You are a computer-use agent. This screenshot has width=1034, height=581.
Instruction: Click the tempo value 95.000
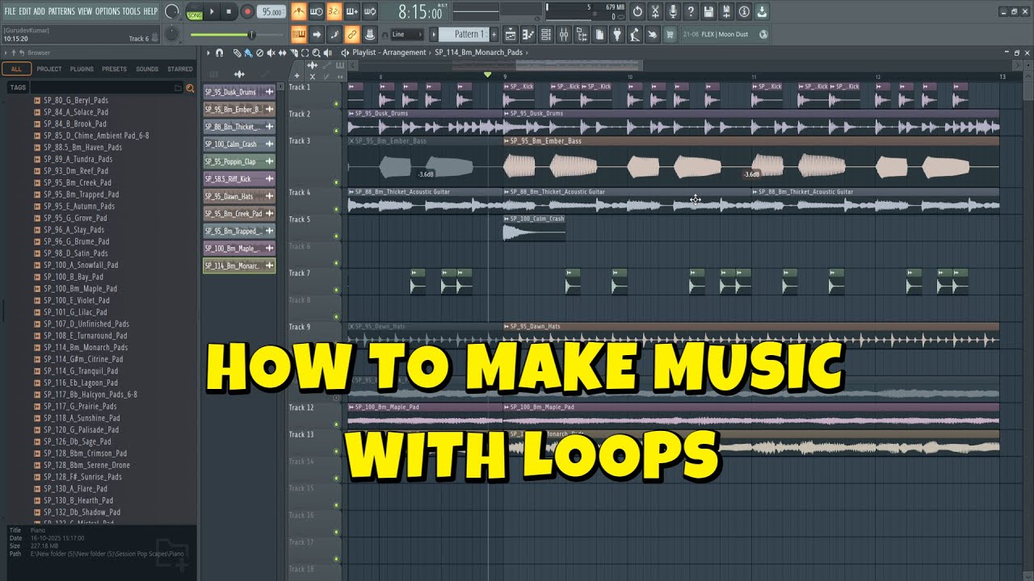[x=272, y=12]
